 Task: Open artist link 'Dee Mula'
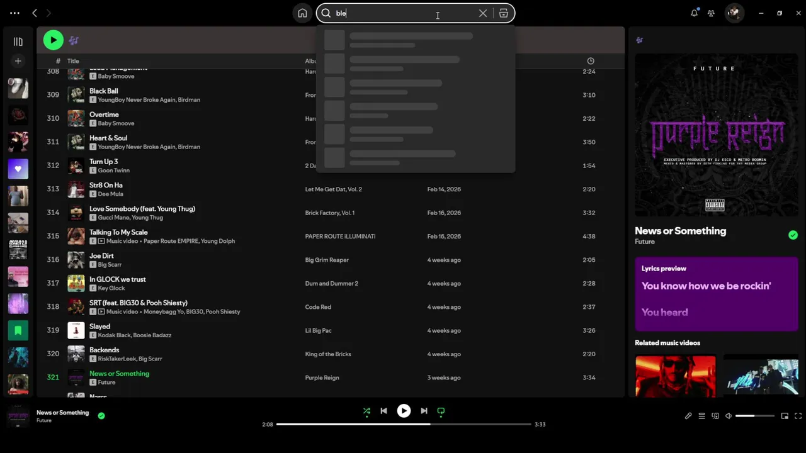coord(110,194)
